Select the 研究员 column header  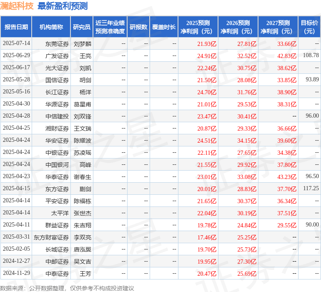coord(82,27)
